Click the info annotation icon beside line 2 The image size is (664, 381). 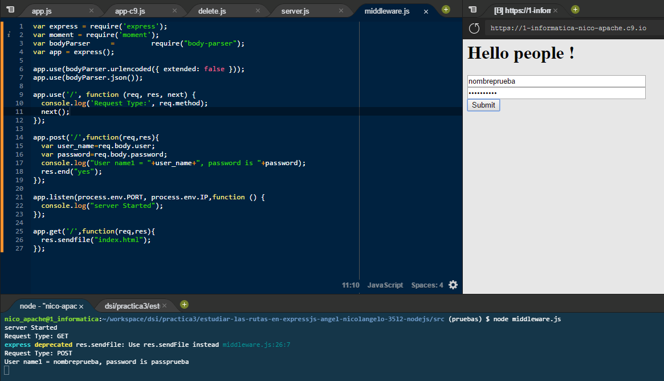click(x=9, y=35)
